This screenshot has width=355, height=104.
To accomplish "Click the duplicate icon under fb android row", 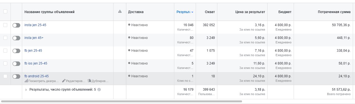I will pos(89,81).
